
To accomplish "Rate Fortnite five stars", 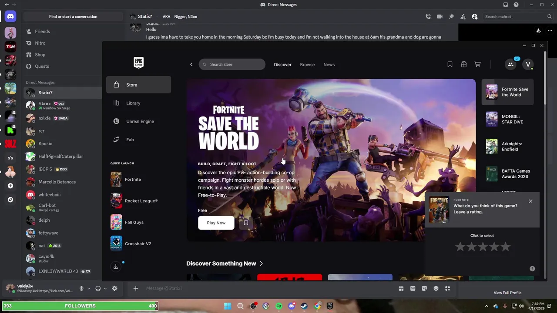I will tap(505, 247).
